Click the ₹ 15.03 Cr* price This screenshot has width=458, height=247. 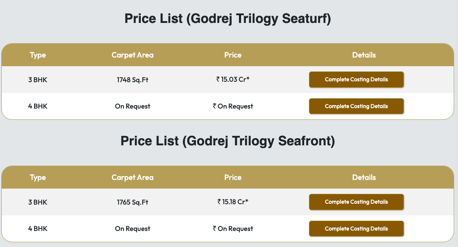(x=233, y=80)
